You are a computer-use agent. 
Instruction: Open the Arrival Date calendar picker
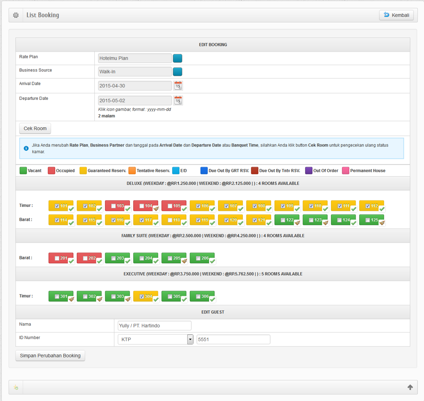(178, 86)
